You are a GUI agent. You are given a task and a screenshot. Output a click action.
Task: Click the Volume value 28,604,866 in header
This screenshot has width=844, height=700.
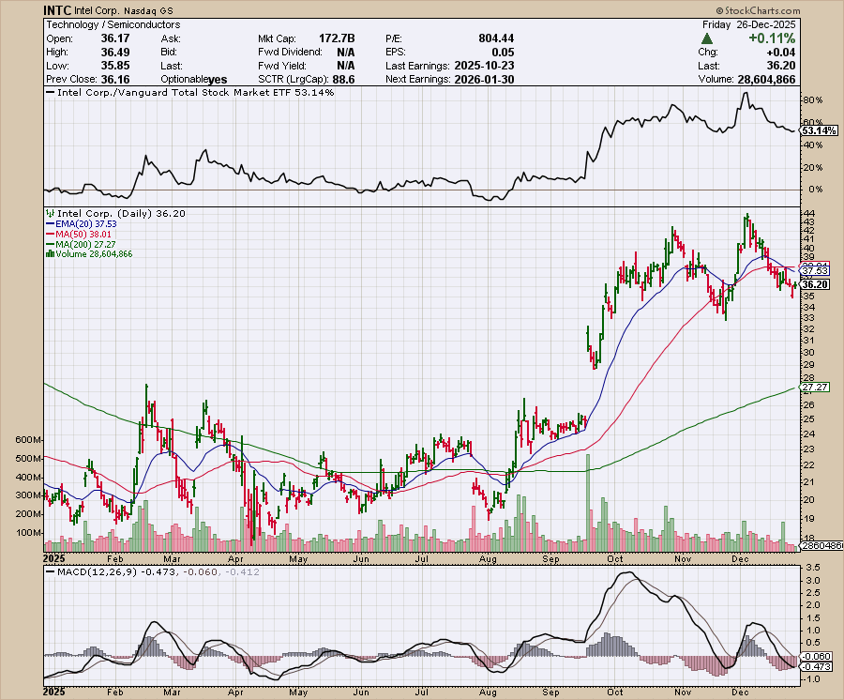click(766, 79)
